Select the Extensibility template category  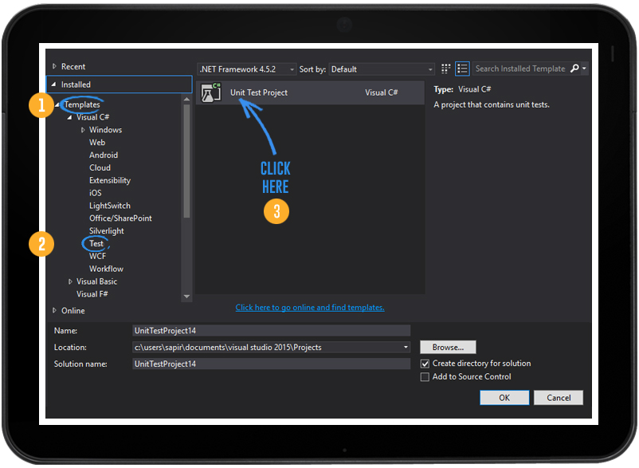[110, 181]
